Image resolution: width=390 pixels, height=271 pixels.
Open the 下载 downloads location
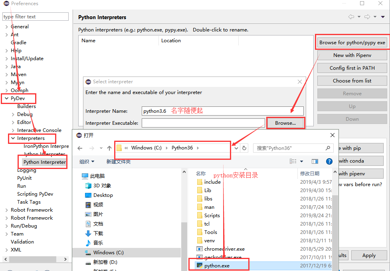pyautogui.click(x=98, y=234)
